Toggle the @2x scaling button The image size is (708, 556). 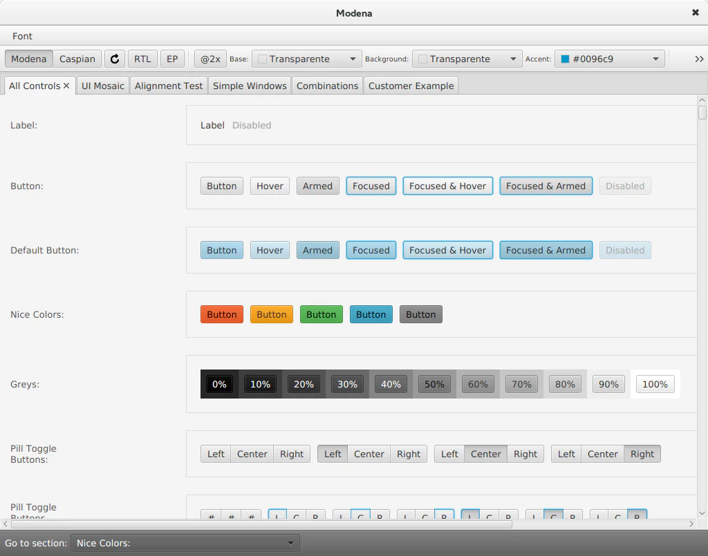click(210, 59)
